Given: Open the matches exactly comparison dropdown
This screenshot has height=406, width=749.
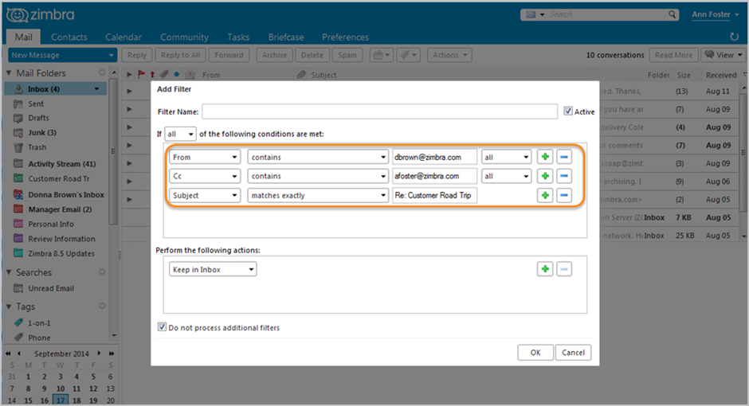Looking at the screenshot, I should tap(318, 195).
